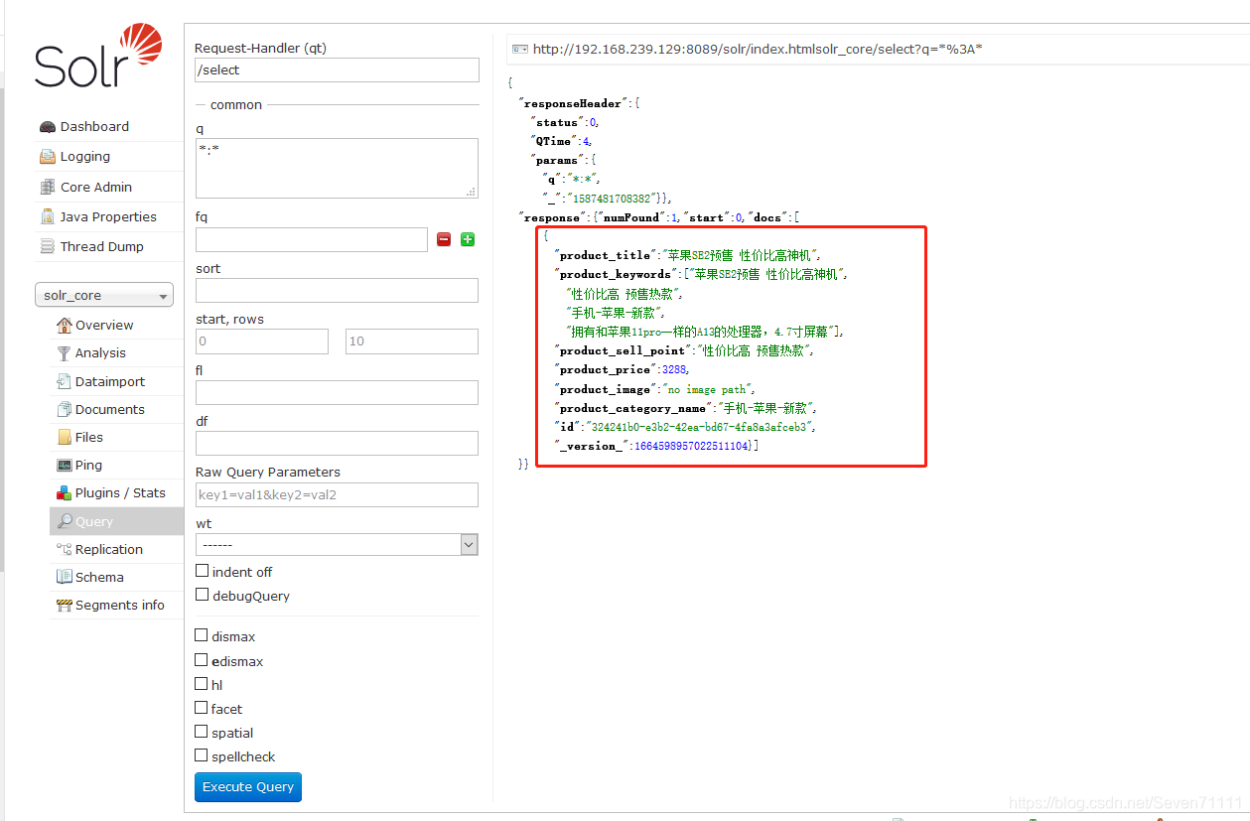The image size is (1250, 821).
Task: Open Core Admin via its sidebar icon
Action: coord(46,187)
